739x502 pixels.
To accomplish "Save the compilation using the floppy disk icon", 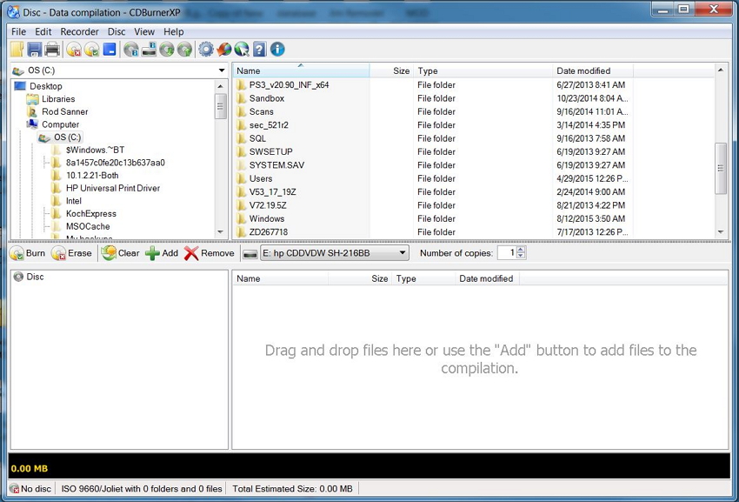I will click(x=35, y=49).
